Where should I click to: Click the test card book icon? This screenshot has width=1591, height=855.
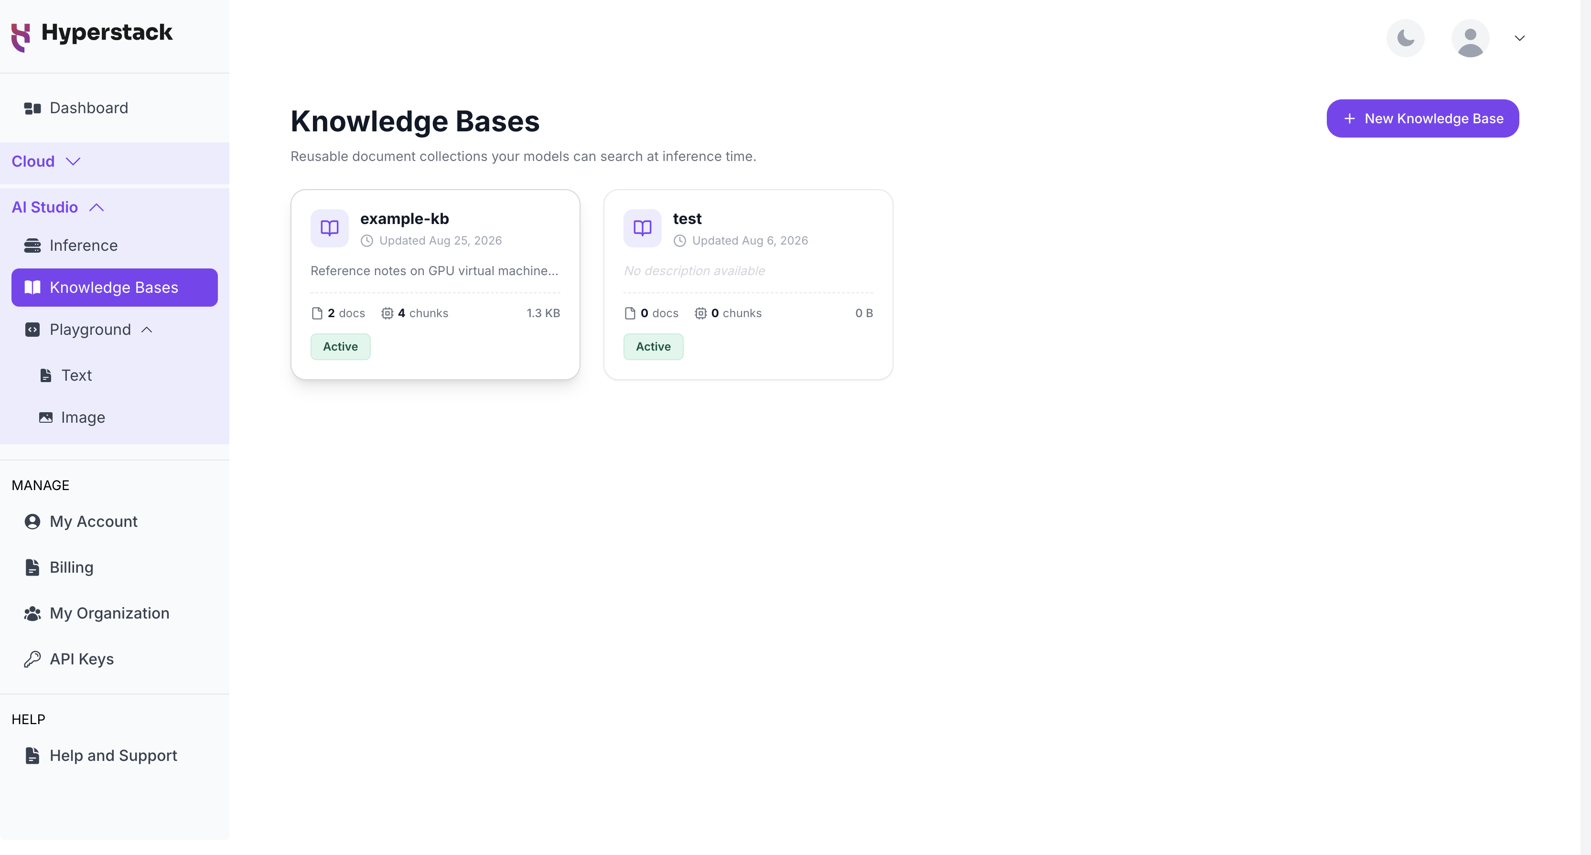642,228
